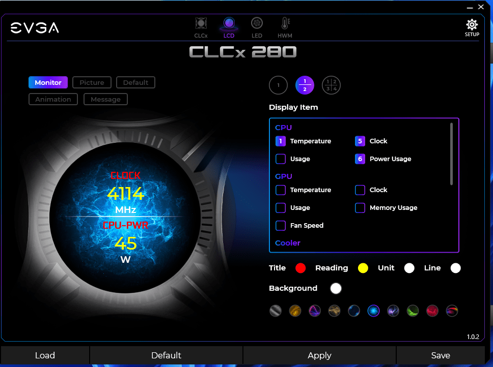
Task: Enable CPU Usage display item
Action: (281, 159)
